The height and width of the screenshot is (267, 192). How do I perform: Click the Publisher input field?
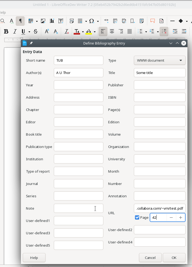160,85
